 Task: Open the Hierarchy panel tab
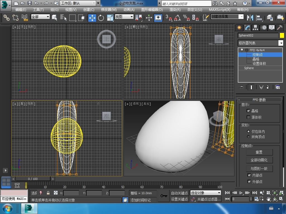(x=255, y=28)
